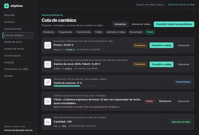This screenshot has width=199, height=135.
Task: Click the green new shipping cost "5,49 €"
Action: click(x=68, y=69)
